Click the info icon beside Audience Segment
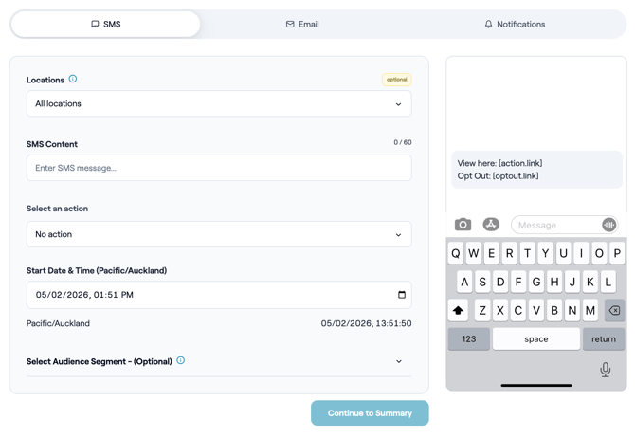 [181, 361]
